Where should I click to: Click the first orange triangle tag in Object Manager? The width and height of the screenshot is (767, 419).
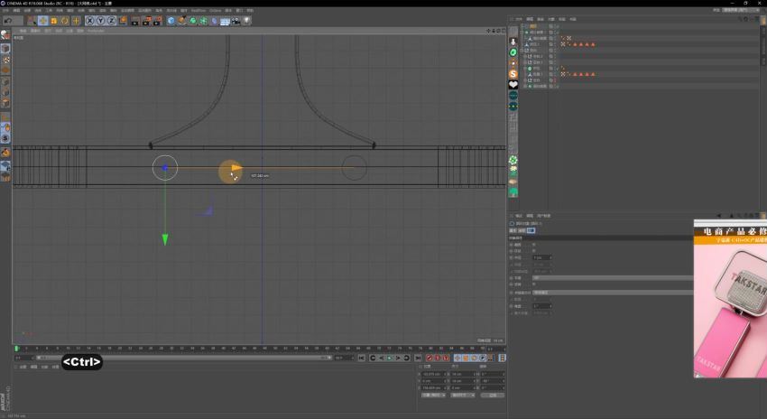point(576,44)
